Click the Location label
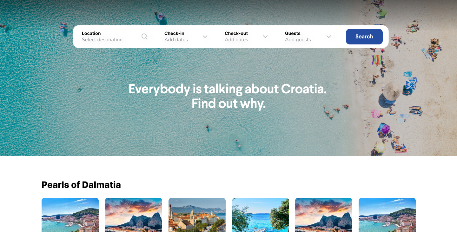Viewport: 457px width, 232px height. 91,33
